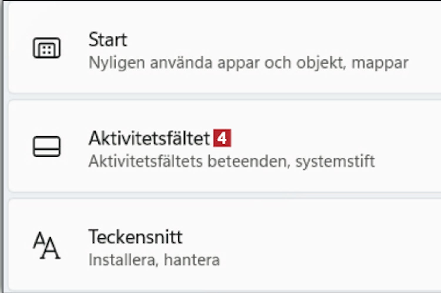Click the Teckensnitt font AA icon
This screenshot has width=441, height=293.
point(46,245)
